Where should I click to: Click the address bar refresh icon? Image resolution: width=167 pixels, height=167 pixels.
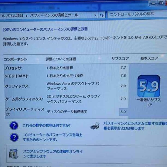click(x=102, y=15)
